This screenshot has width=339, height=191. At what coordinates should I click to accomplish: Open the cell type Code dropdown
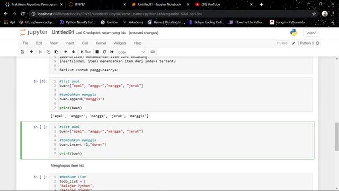[x=131, y=52]
